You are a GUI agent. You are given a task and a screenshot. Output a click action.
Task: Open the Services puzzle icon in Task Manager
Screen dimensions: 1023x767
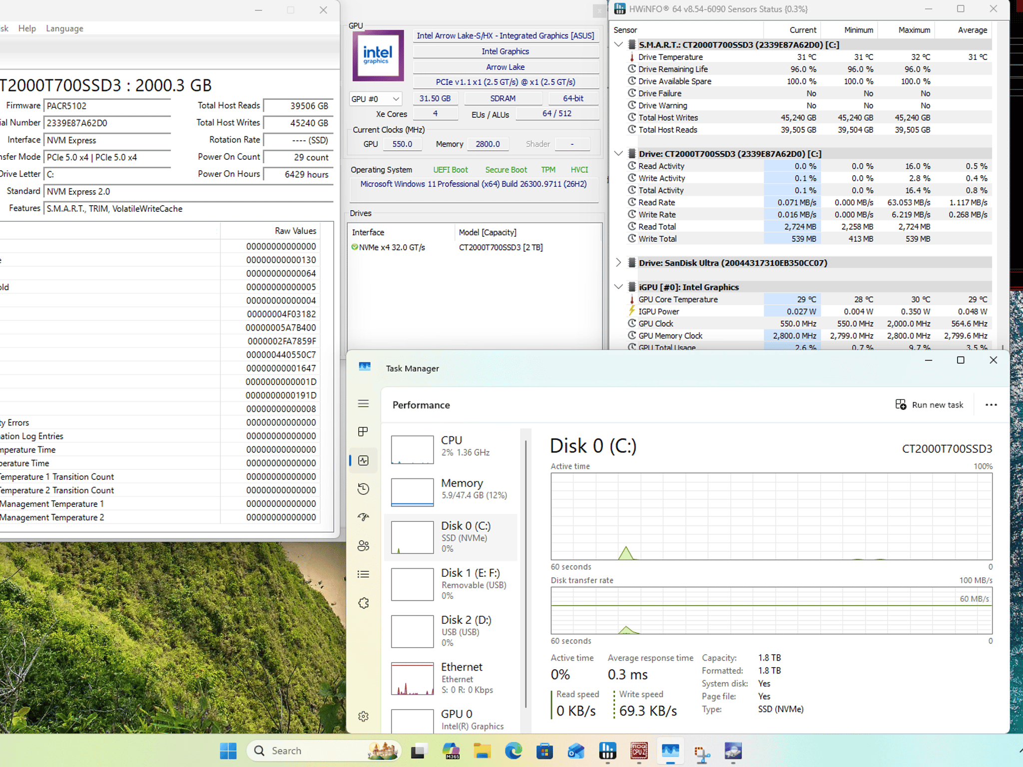tap(363, 603)
